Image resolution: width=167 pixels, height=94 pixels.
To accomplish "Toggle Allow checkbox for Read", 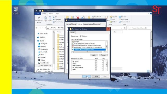I will (96, 69).
